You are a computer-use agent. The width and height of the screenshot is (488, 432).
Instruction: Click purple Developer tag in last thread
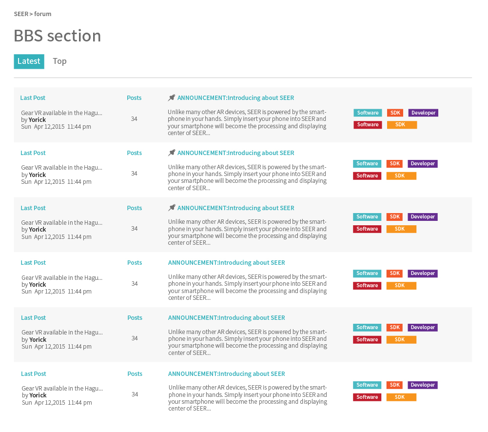click(423, 385)
